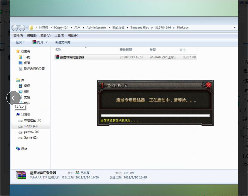Screen dimensions: 248x196
Task: Open the address bar history dropdown arrow
Action: (x=234, y=27)
